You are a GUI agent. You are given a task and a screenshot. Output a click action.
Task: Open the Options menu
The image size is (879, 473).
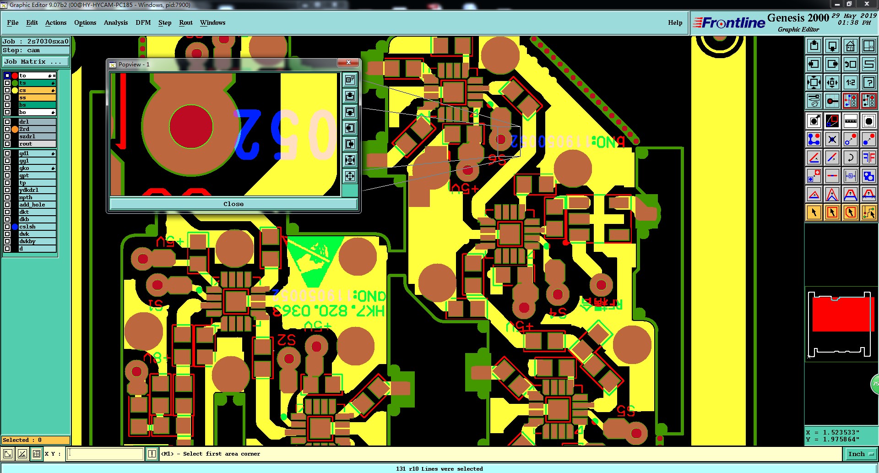click(x=85, y=22)
